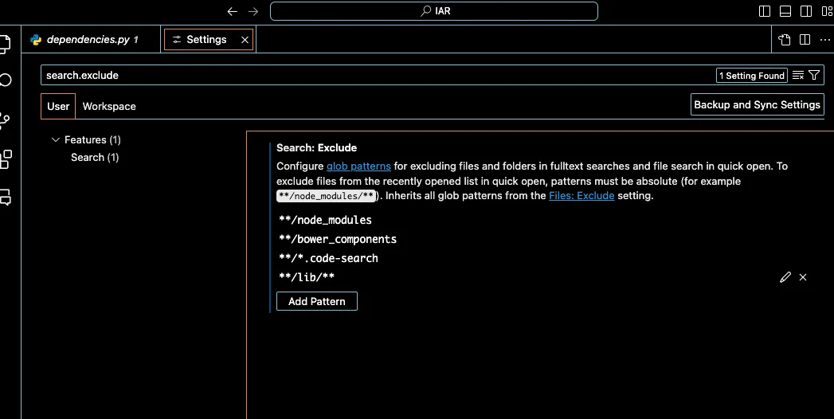Open the Explorer view in activity bar

click(x=5, y=44)
